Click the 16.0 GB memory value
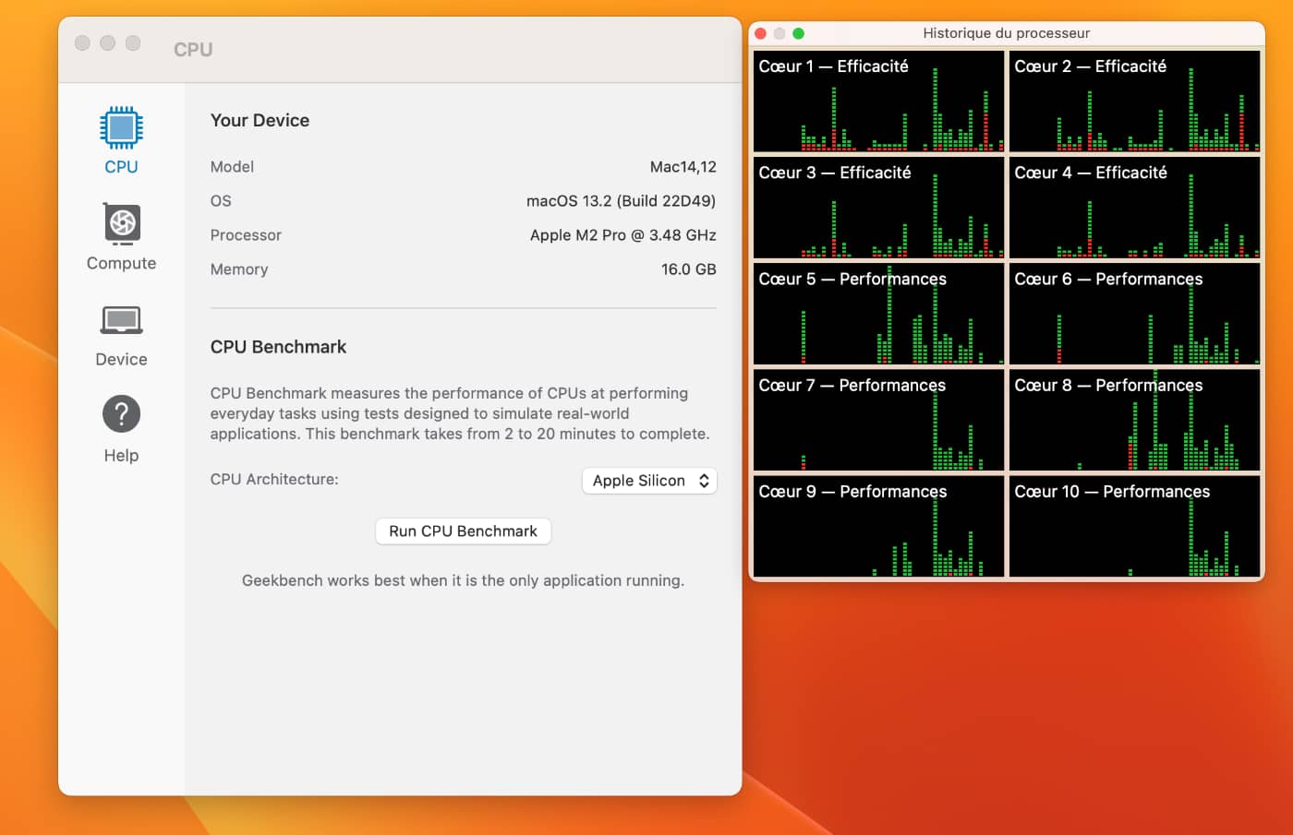Screen dimensions: 1293x835 (x=688, y=269)
